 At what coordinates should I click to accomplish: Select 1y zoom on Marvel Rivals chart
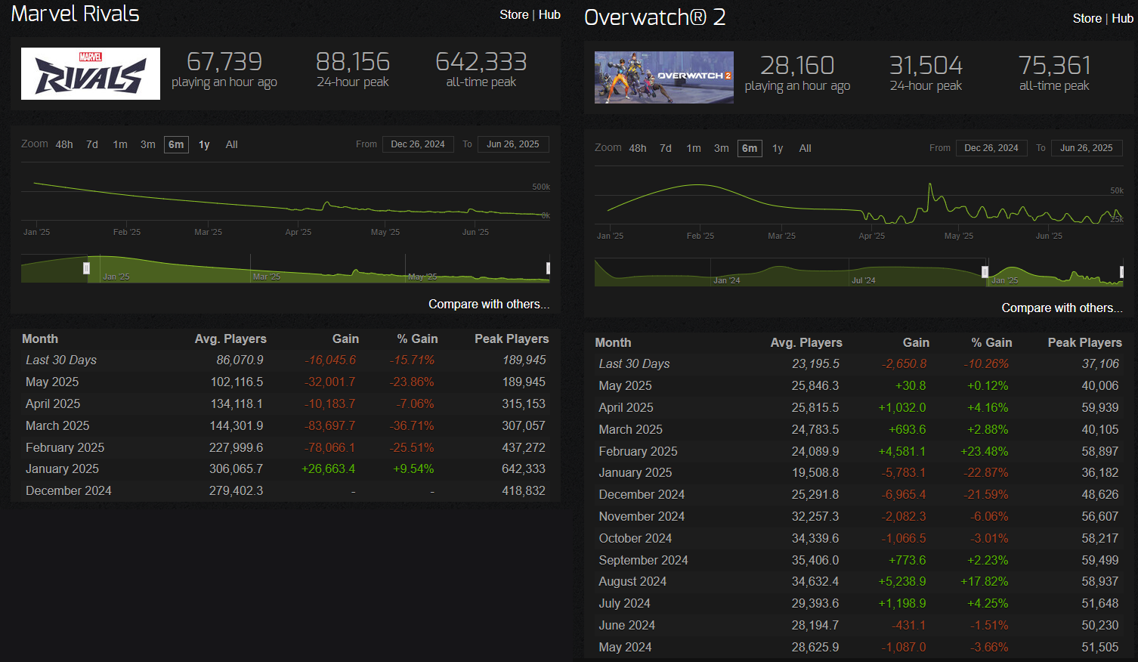click(204, 144)
